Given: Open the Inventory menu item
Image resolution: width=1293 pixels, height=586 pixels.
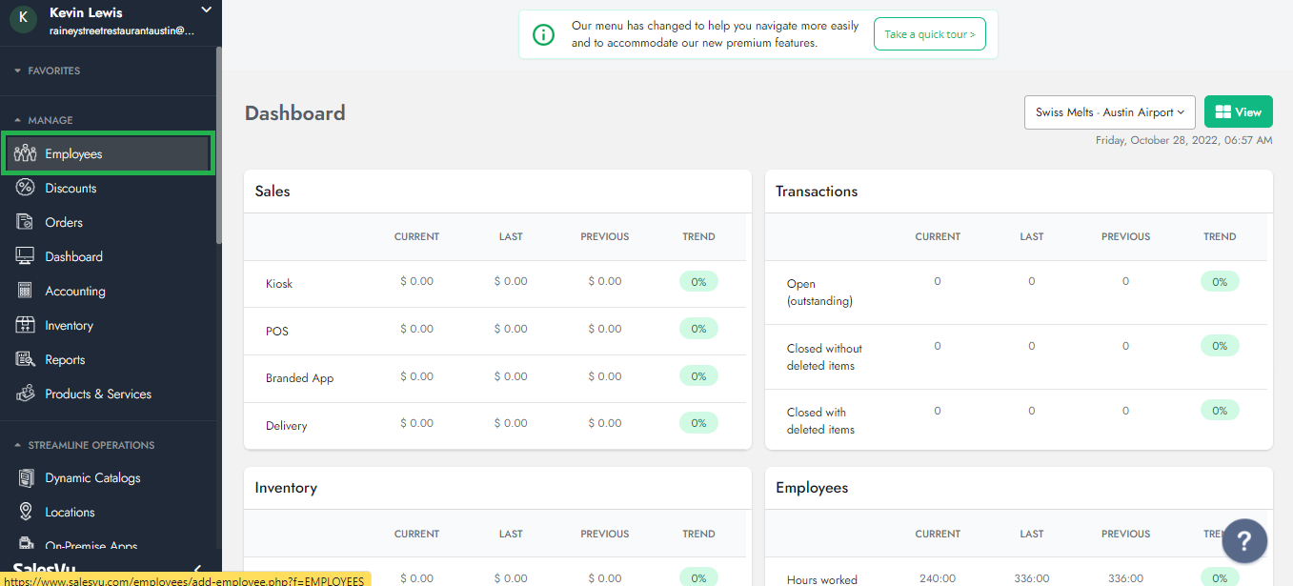Looking at the screenshot, I should pyautogui.click(x=69, y=326).
